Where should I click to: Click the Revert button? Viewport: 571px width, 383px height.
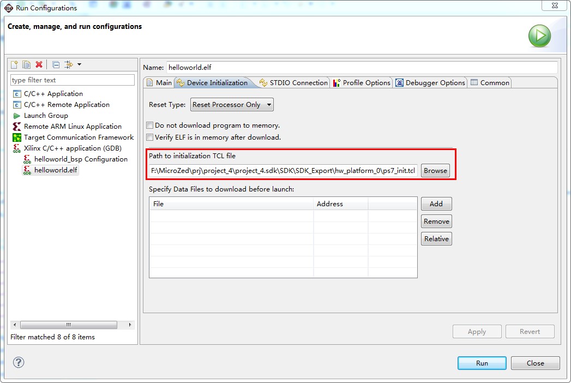(x=530, y=332)
